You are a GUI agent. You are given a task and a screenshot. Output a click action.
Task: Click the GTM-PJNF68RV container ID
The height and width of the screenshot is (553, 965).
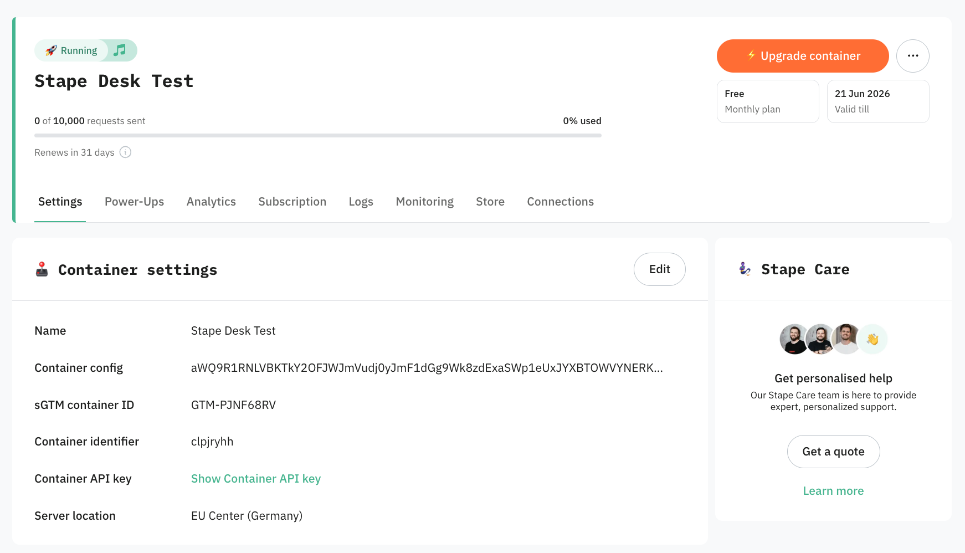tap(233, 405)
